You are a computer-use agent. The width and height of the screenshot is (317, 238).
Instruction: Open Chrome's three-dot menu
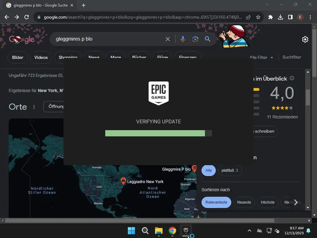click(x=310, y=17)
